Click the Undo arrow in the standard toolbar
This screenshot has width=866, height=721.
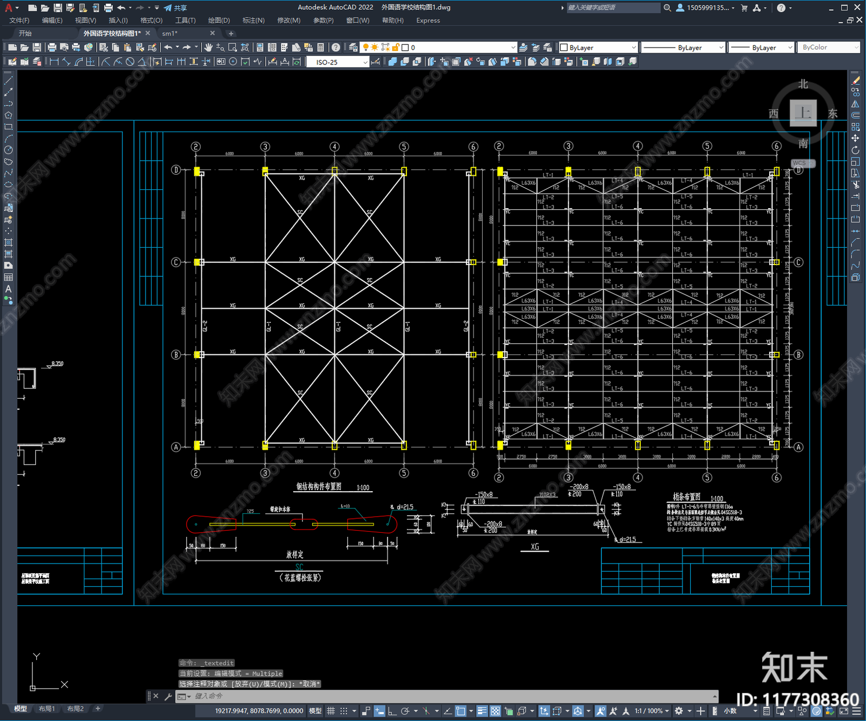click(x=168, y=48)
